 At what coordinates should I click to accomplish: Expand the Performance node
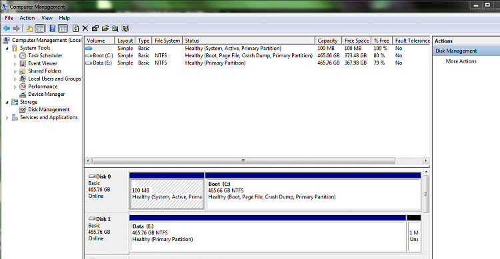click(x=15, y=87)
